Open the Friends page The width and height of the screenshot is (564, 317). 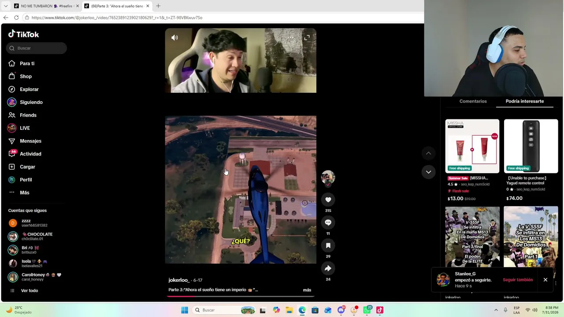(28, 115)
